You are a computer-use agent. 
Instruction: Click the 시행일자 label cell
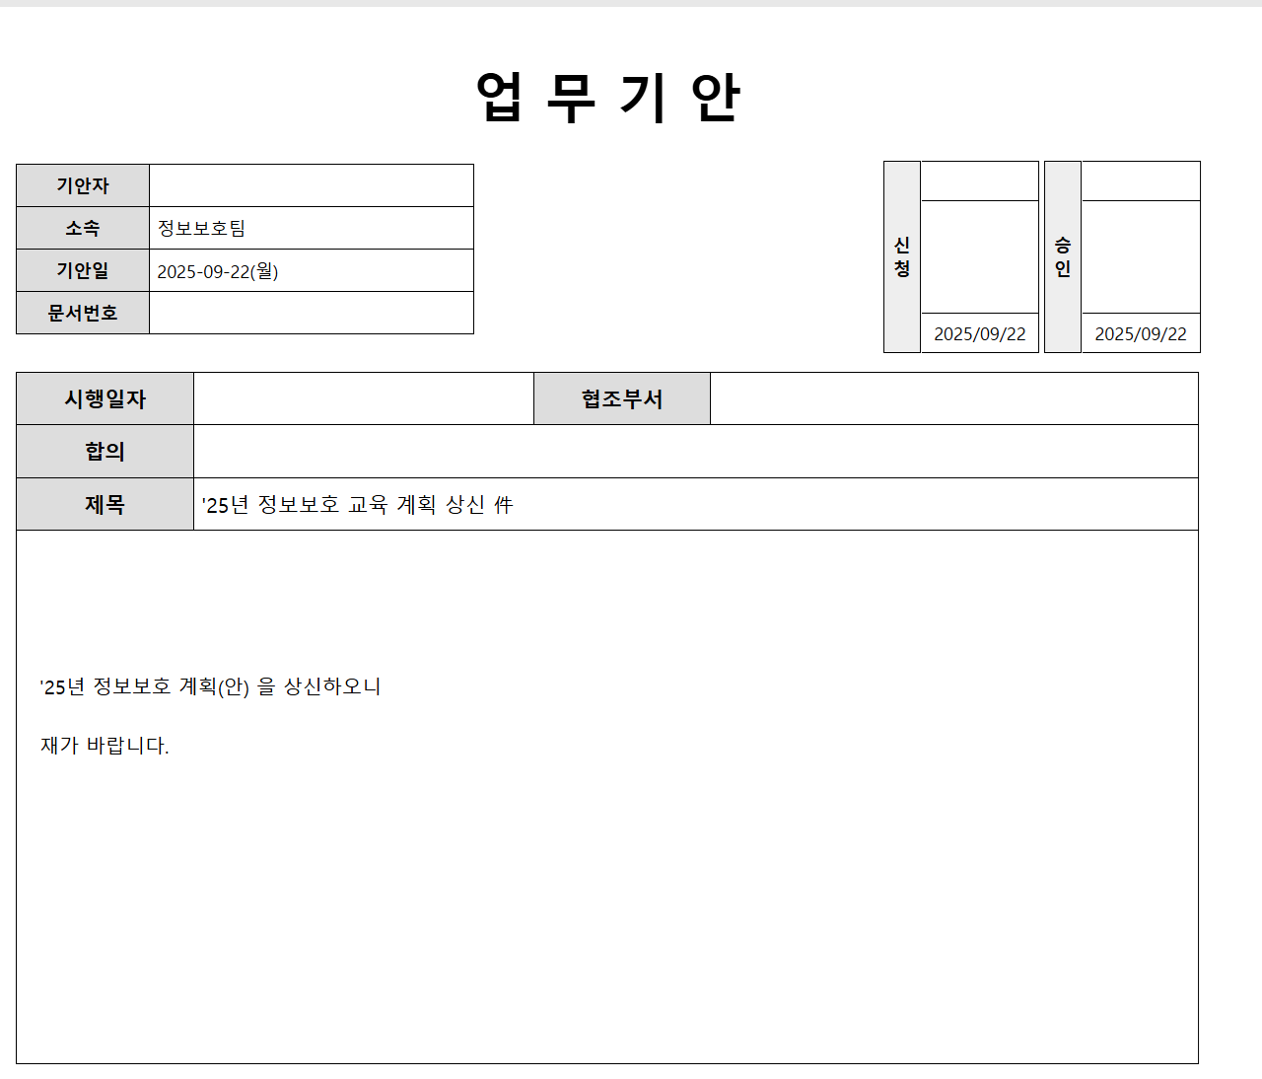coord(105,398)
